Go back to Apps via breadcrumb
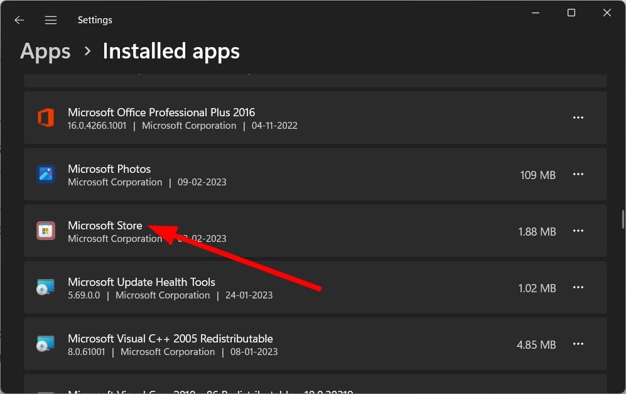This screenshot has width=626, height=394. tap(45, 51)
